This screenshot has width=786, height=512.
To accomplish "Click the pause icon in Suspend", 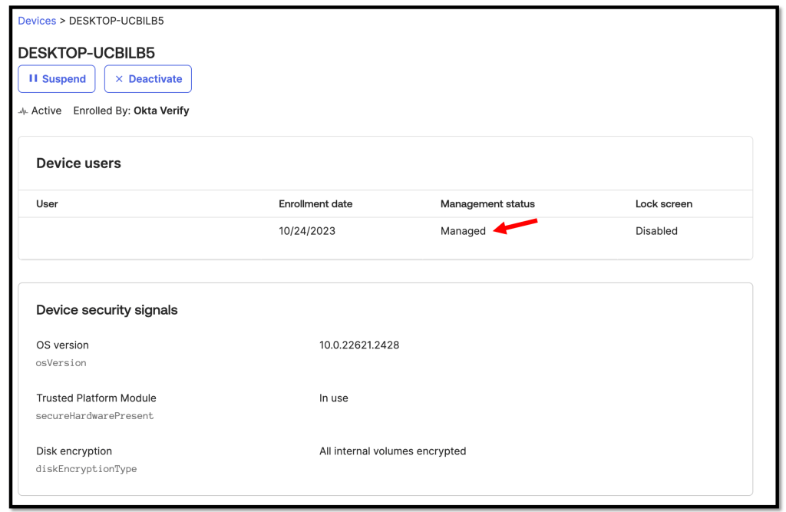I will [x=33, y=78].
